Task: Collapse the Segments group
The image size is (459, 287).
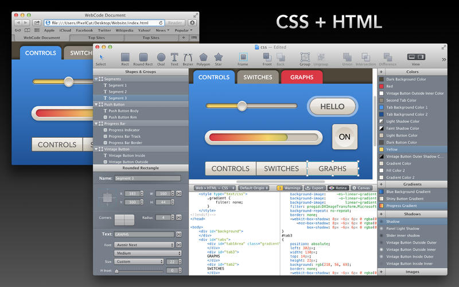Action: [96, 79]
